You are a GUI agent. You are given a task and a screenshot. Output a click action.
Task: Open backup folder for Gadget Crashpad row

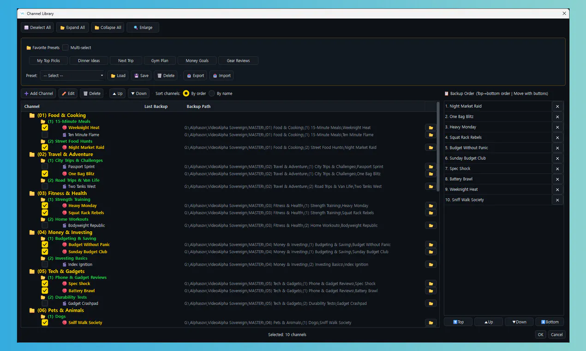click(x=431, y=304)
